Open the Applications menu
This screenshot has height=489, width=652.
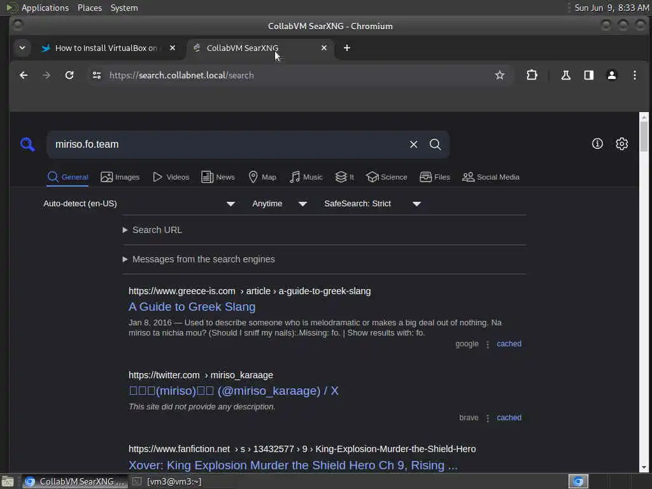pos(45,8)
